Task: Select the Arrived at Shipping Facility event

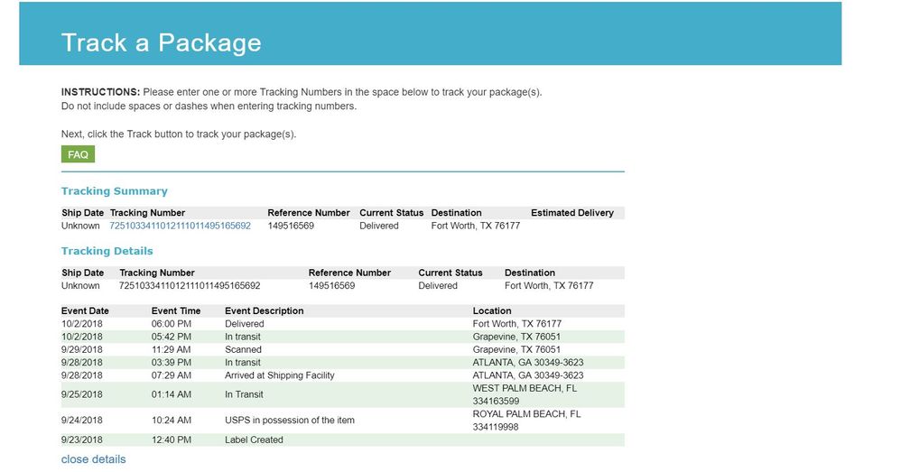Action: click(279, 375)
